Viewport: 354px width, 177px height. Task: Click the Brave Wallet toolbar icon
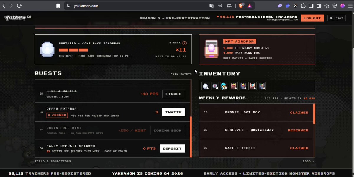(x=319, y=6)
